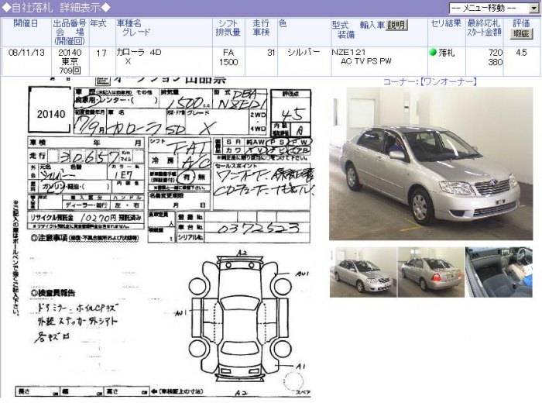Screen dimensions: 542x403
Task: Select the mileage value 31
Action: (271, 53)
